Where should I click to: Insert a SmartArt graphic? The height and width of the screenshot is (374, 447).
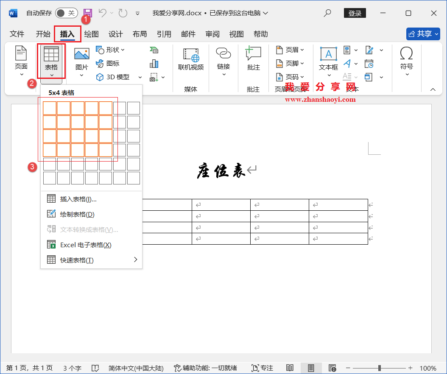point(154,50)
